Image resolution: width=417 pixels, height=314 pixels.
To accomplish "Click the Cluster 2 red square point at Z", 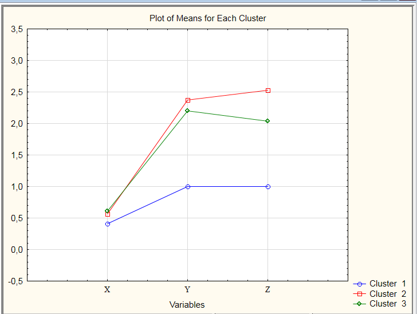I will 268,91.
